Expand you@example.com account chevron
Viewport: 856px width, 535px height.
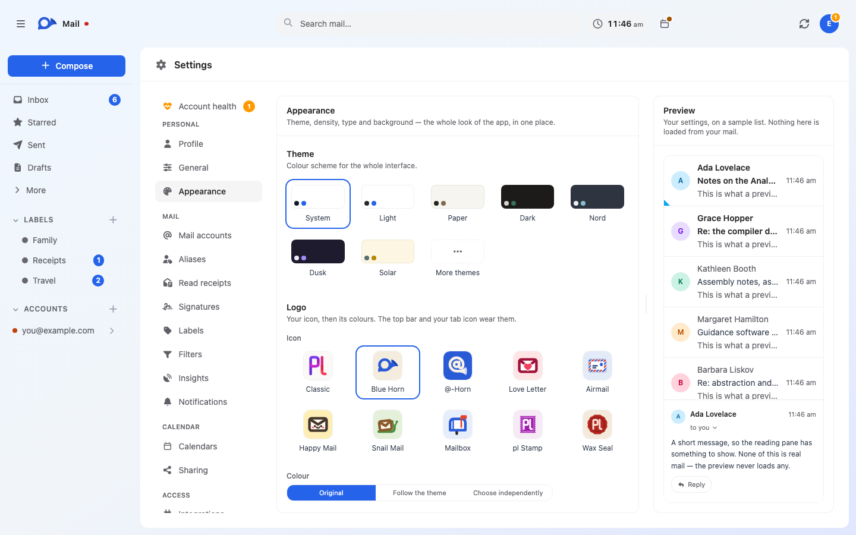[112, 331]
